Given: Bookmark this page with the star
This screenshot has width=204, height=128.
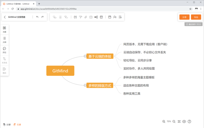Looking at the screenshot, I should 190,9.
